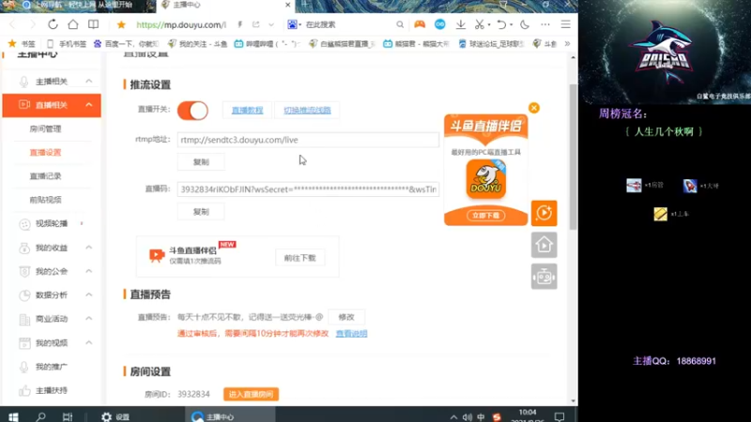Click 修改 to edit the 直播预告
This screenshot has height=422, width=751.
[346, 317]
